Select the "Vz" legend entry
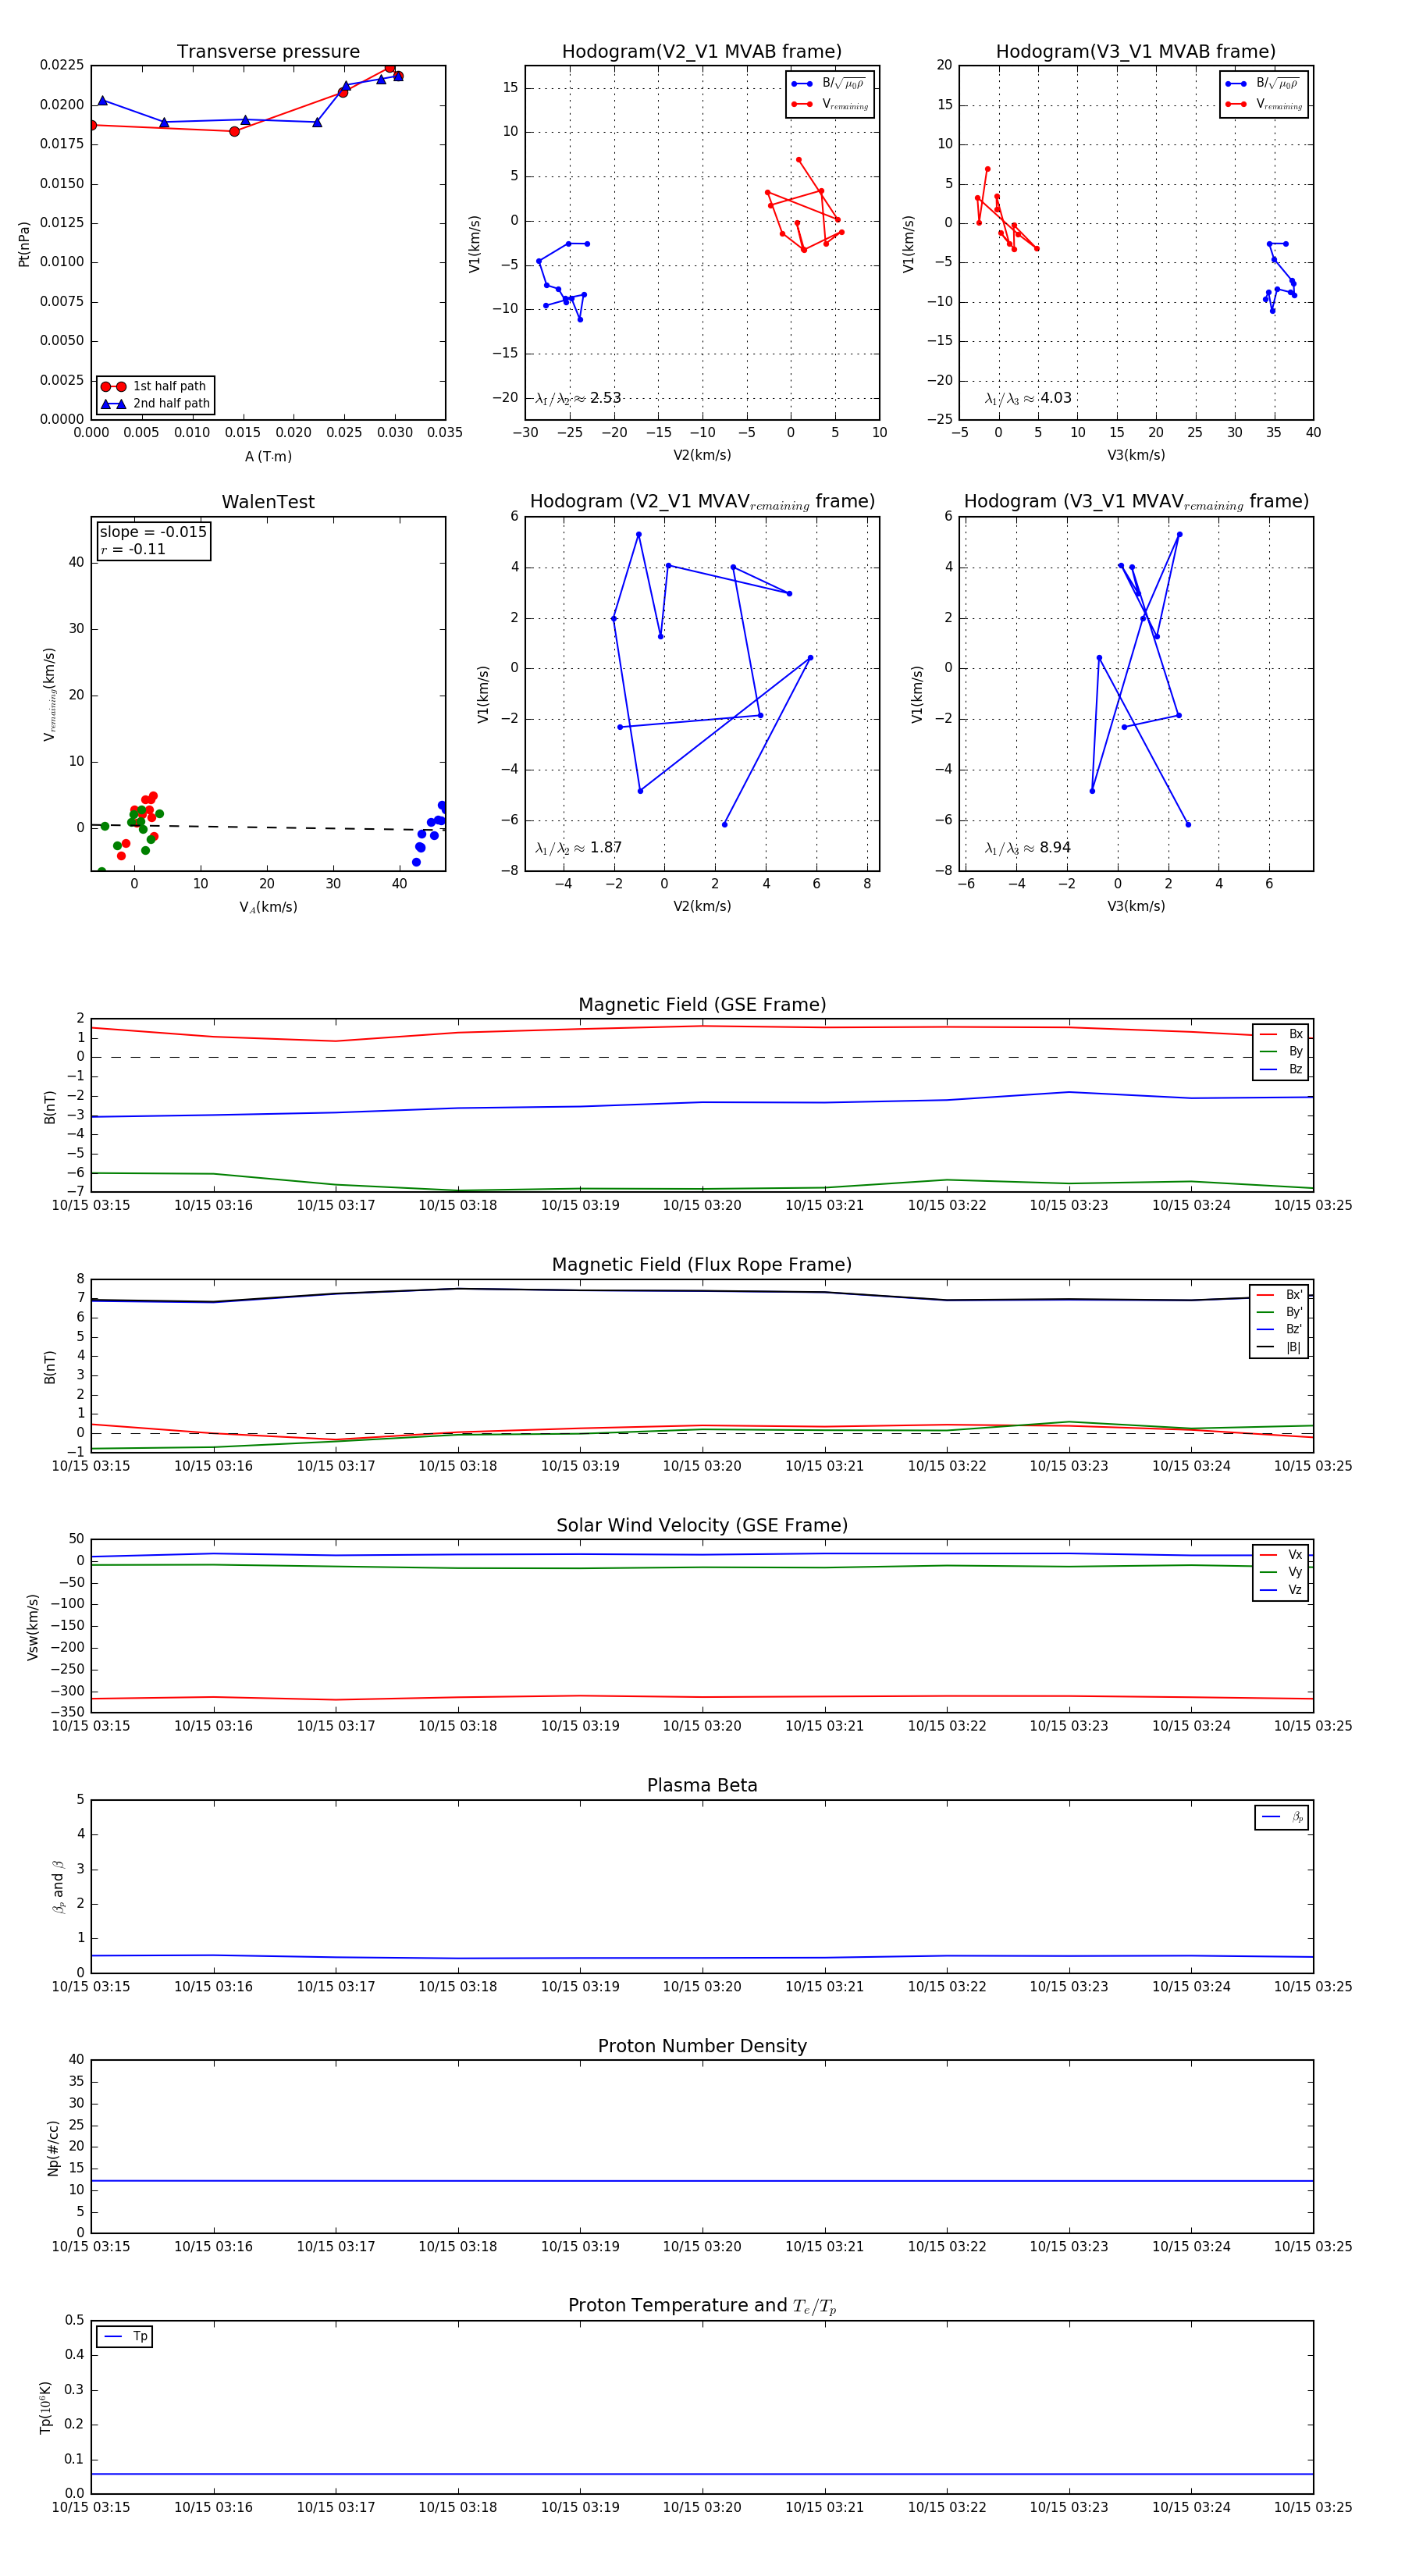The image size is (1405, 2576). pos(1281,1589)
